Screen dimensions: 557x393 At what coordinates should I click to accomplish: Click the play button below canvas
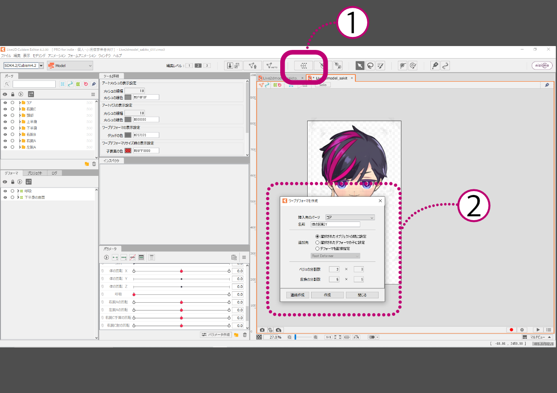[538, 330]
